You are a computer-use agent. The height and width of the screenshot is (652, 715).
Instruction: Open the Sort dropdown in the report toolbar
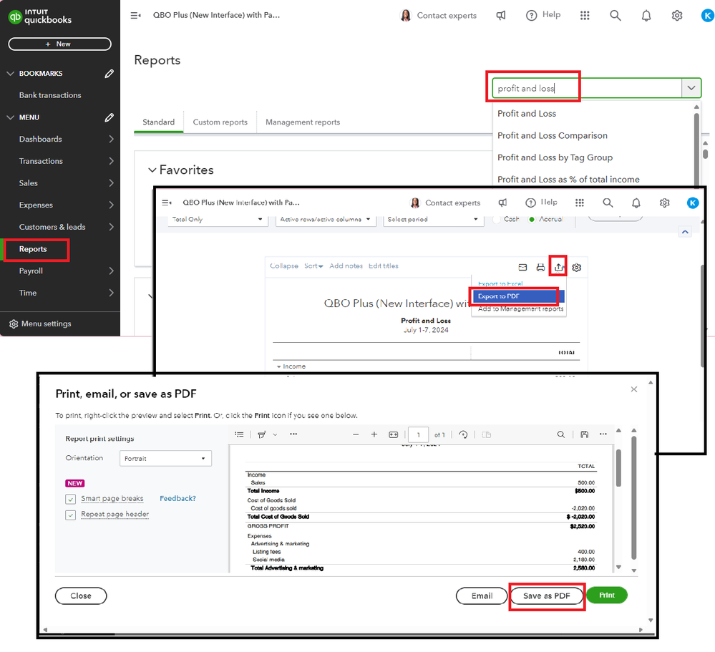313,266
